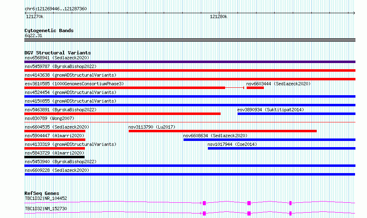Open nsv5463891 (ByrskaBishop2022) label
367x218 pixels.
[61, 110]
